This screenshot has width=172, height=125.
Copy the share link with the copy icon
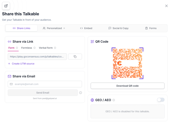(x=75, y=57)
